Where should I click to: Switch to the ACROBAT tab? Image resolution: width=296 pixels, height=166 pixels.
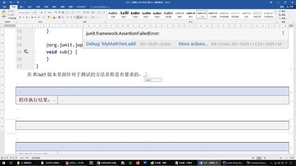(81, 7)
